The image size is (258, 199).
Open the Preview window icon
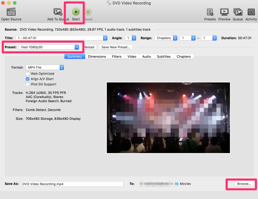click(224, 12)
